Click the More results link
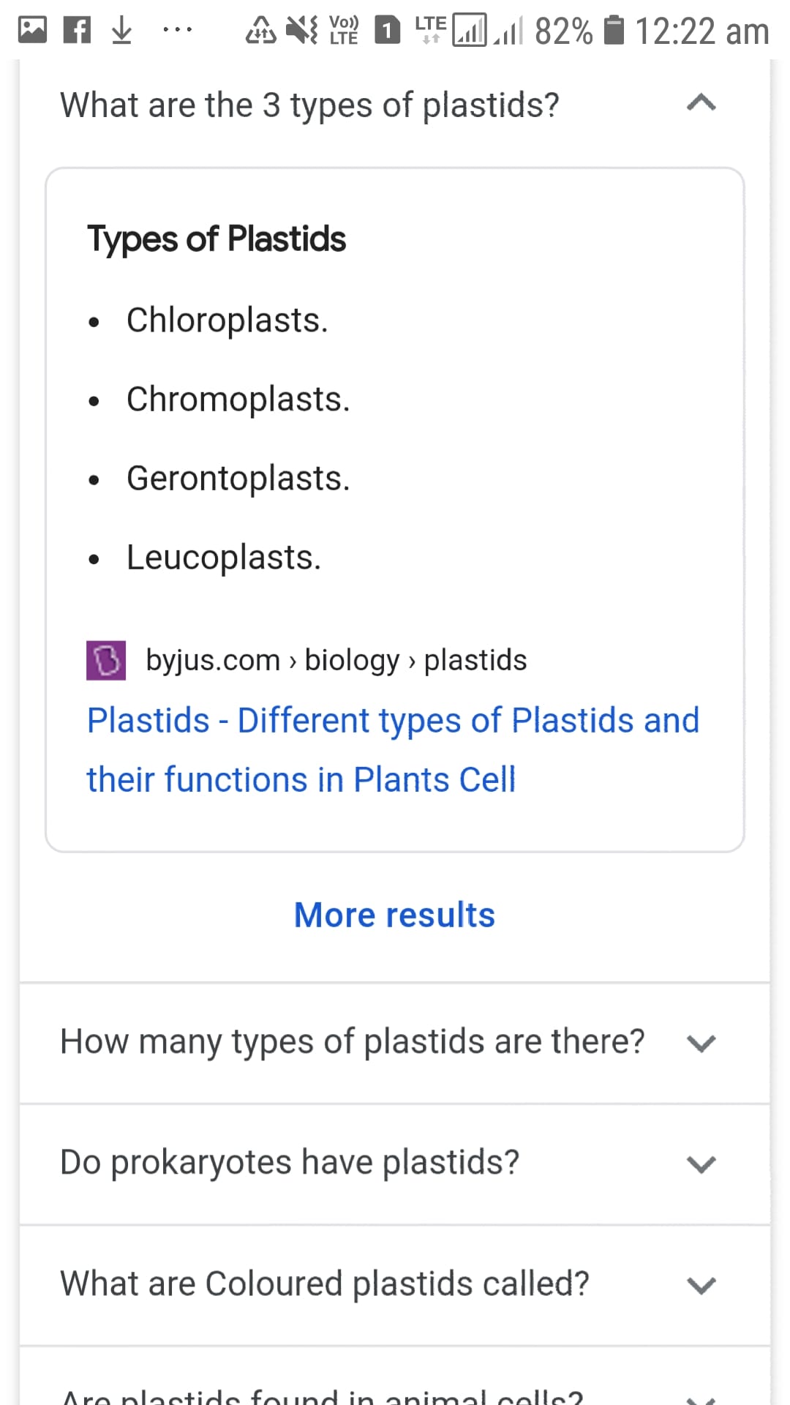This screenshot has height=1405, width=790. click(395, 915)
